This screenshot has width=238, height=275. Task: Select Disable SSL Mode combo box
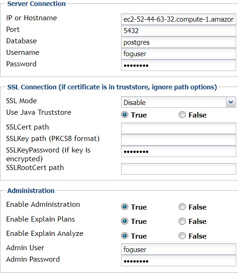tap(179, 102)
